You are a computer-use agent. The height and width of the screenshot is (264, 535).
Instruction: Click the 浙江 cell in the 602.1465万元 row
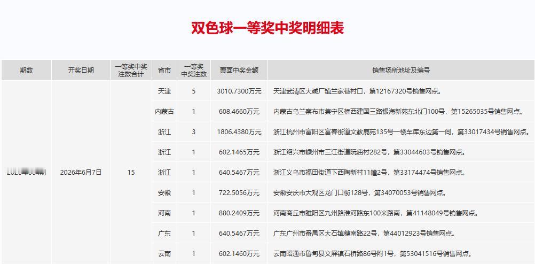pos(164,152)
